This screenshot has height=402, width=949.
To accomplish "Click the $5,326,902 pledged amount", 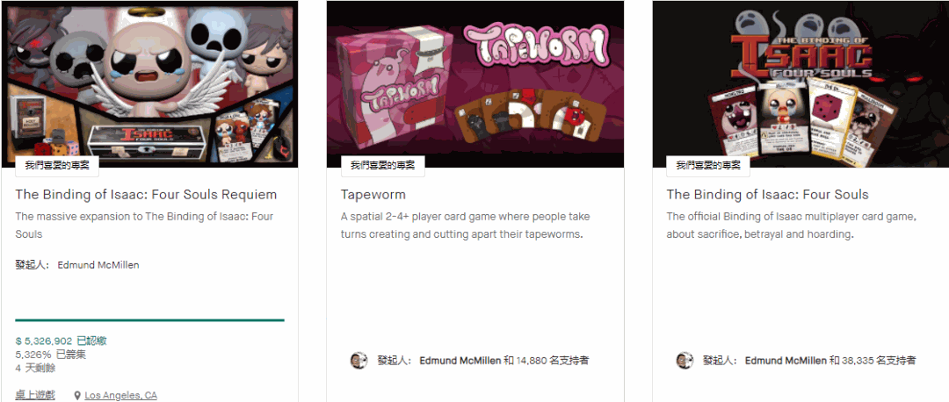I will click(x=44, y=341).
